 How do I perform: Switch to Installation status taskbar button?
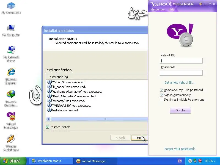[x=51, y=161]
